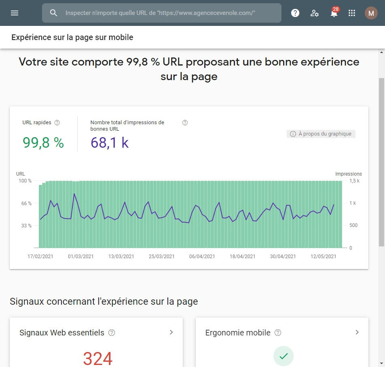Image resolution: width=385 pixels, height=367 pixels.
Task: Show help for URL rapides metric
Action: point(57,123)
